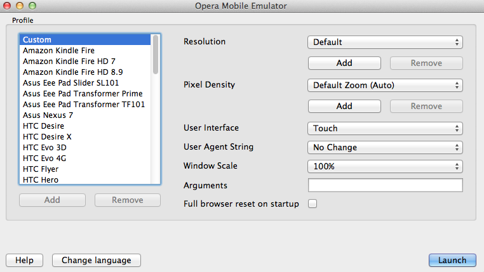Enable Full browser reset on startup
Viewport: 484px width, 272px height.
click(313, 204)
